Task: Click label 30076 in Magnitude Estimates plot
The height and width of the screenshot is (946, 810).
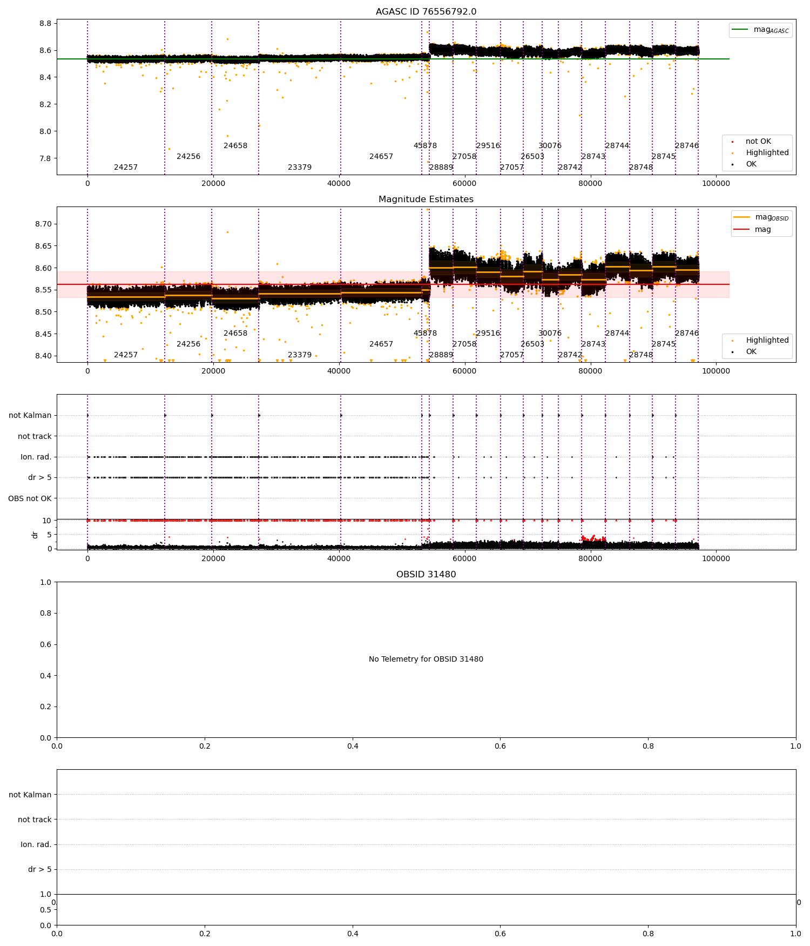Action: click(x=550, y=334)
